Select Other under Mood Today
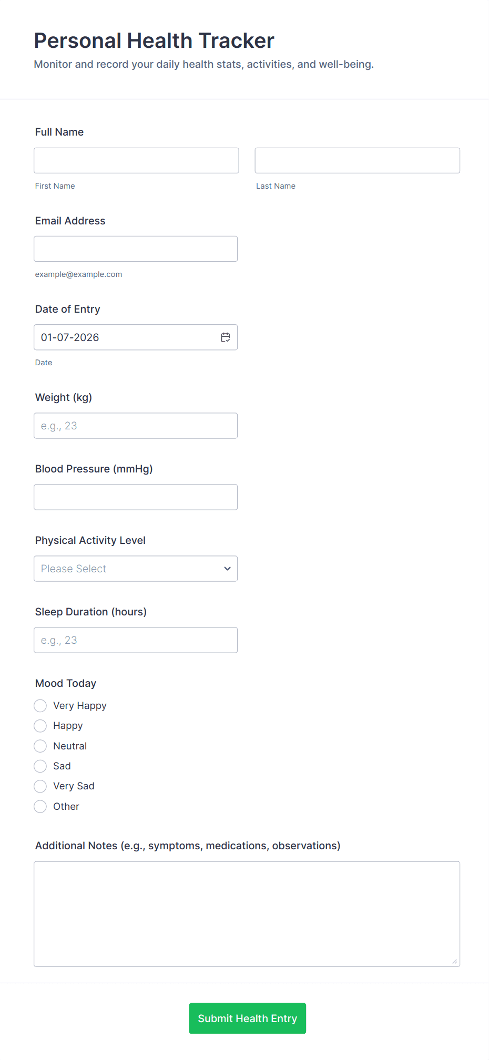Viewport: 489px width, 1060px height. (x=40, y=806)
